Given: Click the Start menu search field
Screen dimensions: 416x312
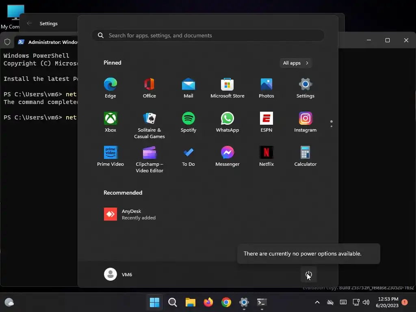Looking at the screenshot, I should point(208,36).
